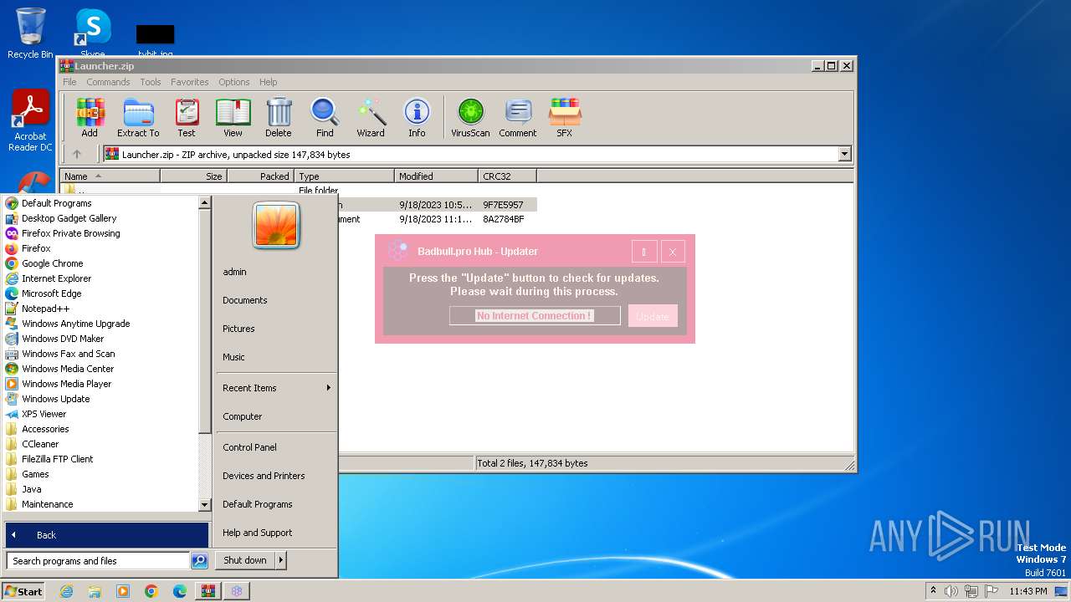Screen dimensions: 1071x602
Task: Expand Maintenance folder in Start menu
Action: [47, 504]
